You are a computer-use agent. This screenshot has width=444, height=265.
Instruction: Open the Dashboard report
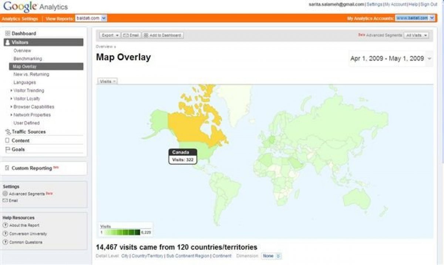pos(24,34)
